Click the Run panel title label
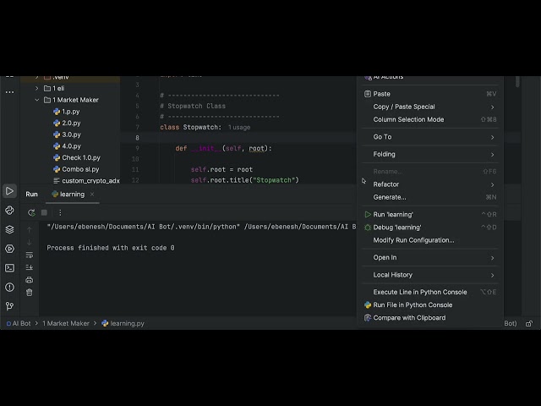The image size is (541, 406). click(x=31, y=194)
